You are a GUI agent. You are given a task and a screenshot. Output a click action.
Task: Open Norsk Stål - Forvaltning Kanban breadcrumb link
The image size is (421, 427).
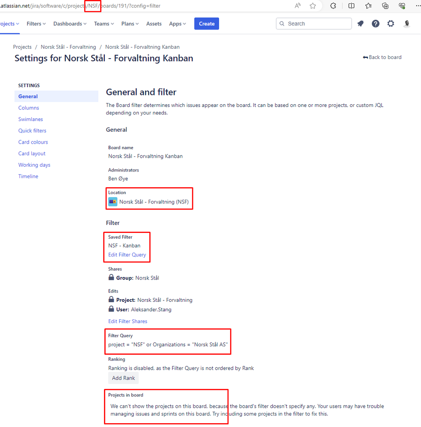coord(142,47)
